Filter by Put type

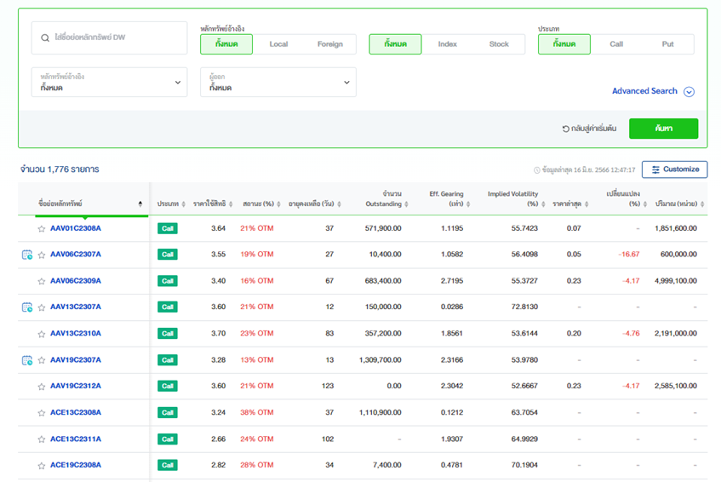(x=667, y=44)
